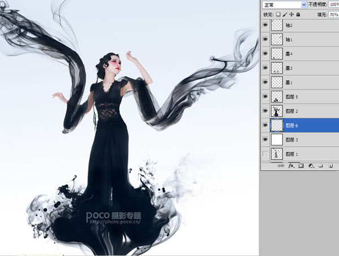The image size is (339, 256).
Task: Create a new adjustment layer from the half-circle icon
Action: 311,166
